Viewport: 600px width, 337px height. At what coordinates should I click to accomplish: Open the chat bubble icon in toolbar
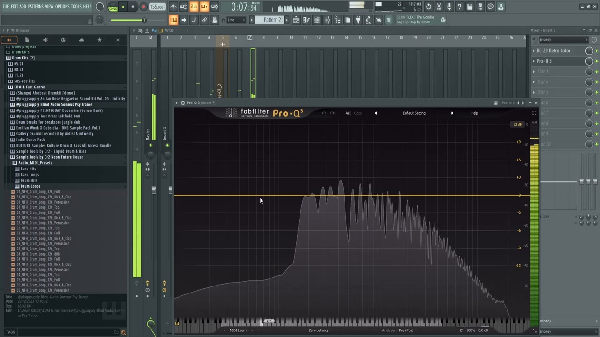[x=490, y=7]
